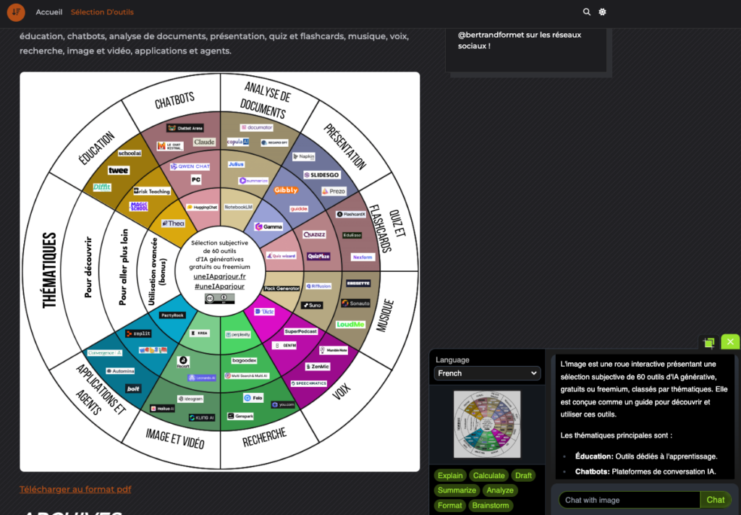
Task: Click the Prezo logo in Présentation
Action: pyautogui.click(x=334, y=192)
